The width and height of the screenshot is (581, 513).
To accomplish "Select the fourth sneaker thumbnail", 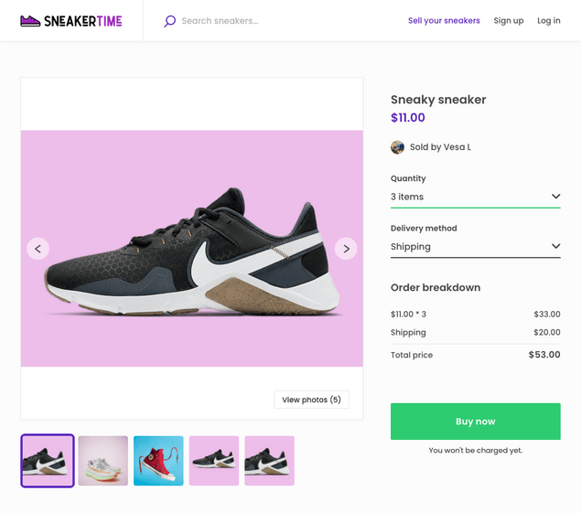I will point(214,461).
